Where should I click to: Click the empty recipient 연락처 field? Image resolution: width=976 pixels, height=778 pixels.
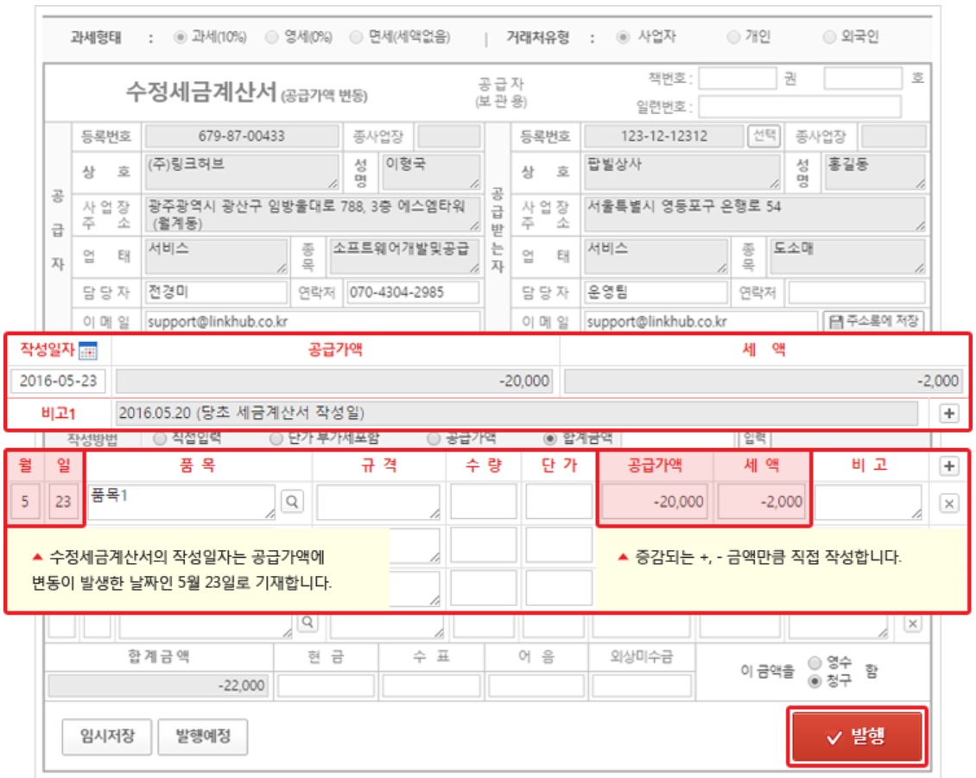point(857,292)
